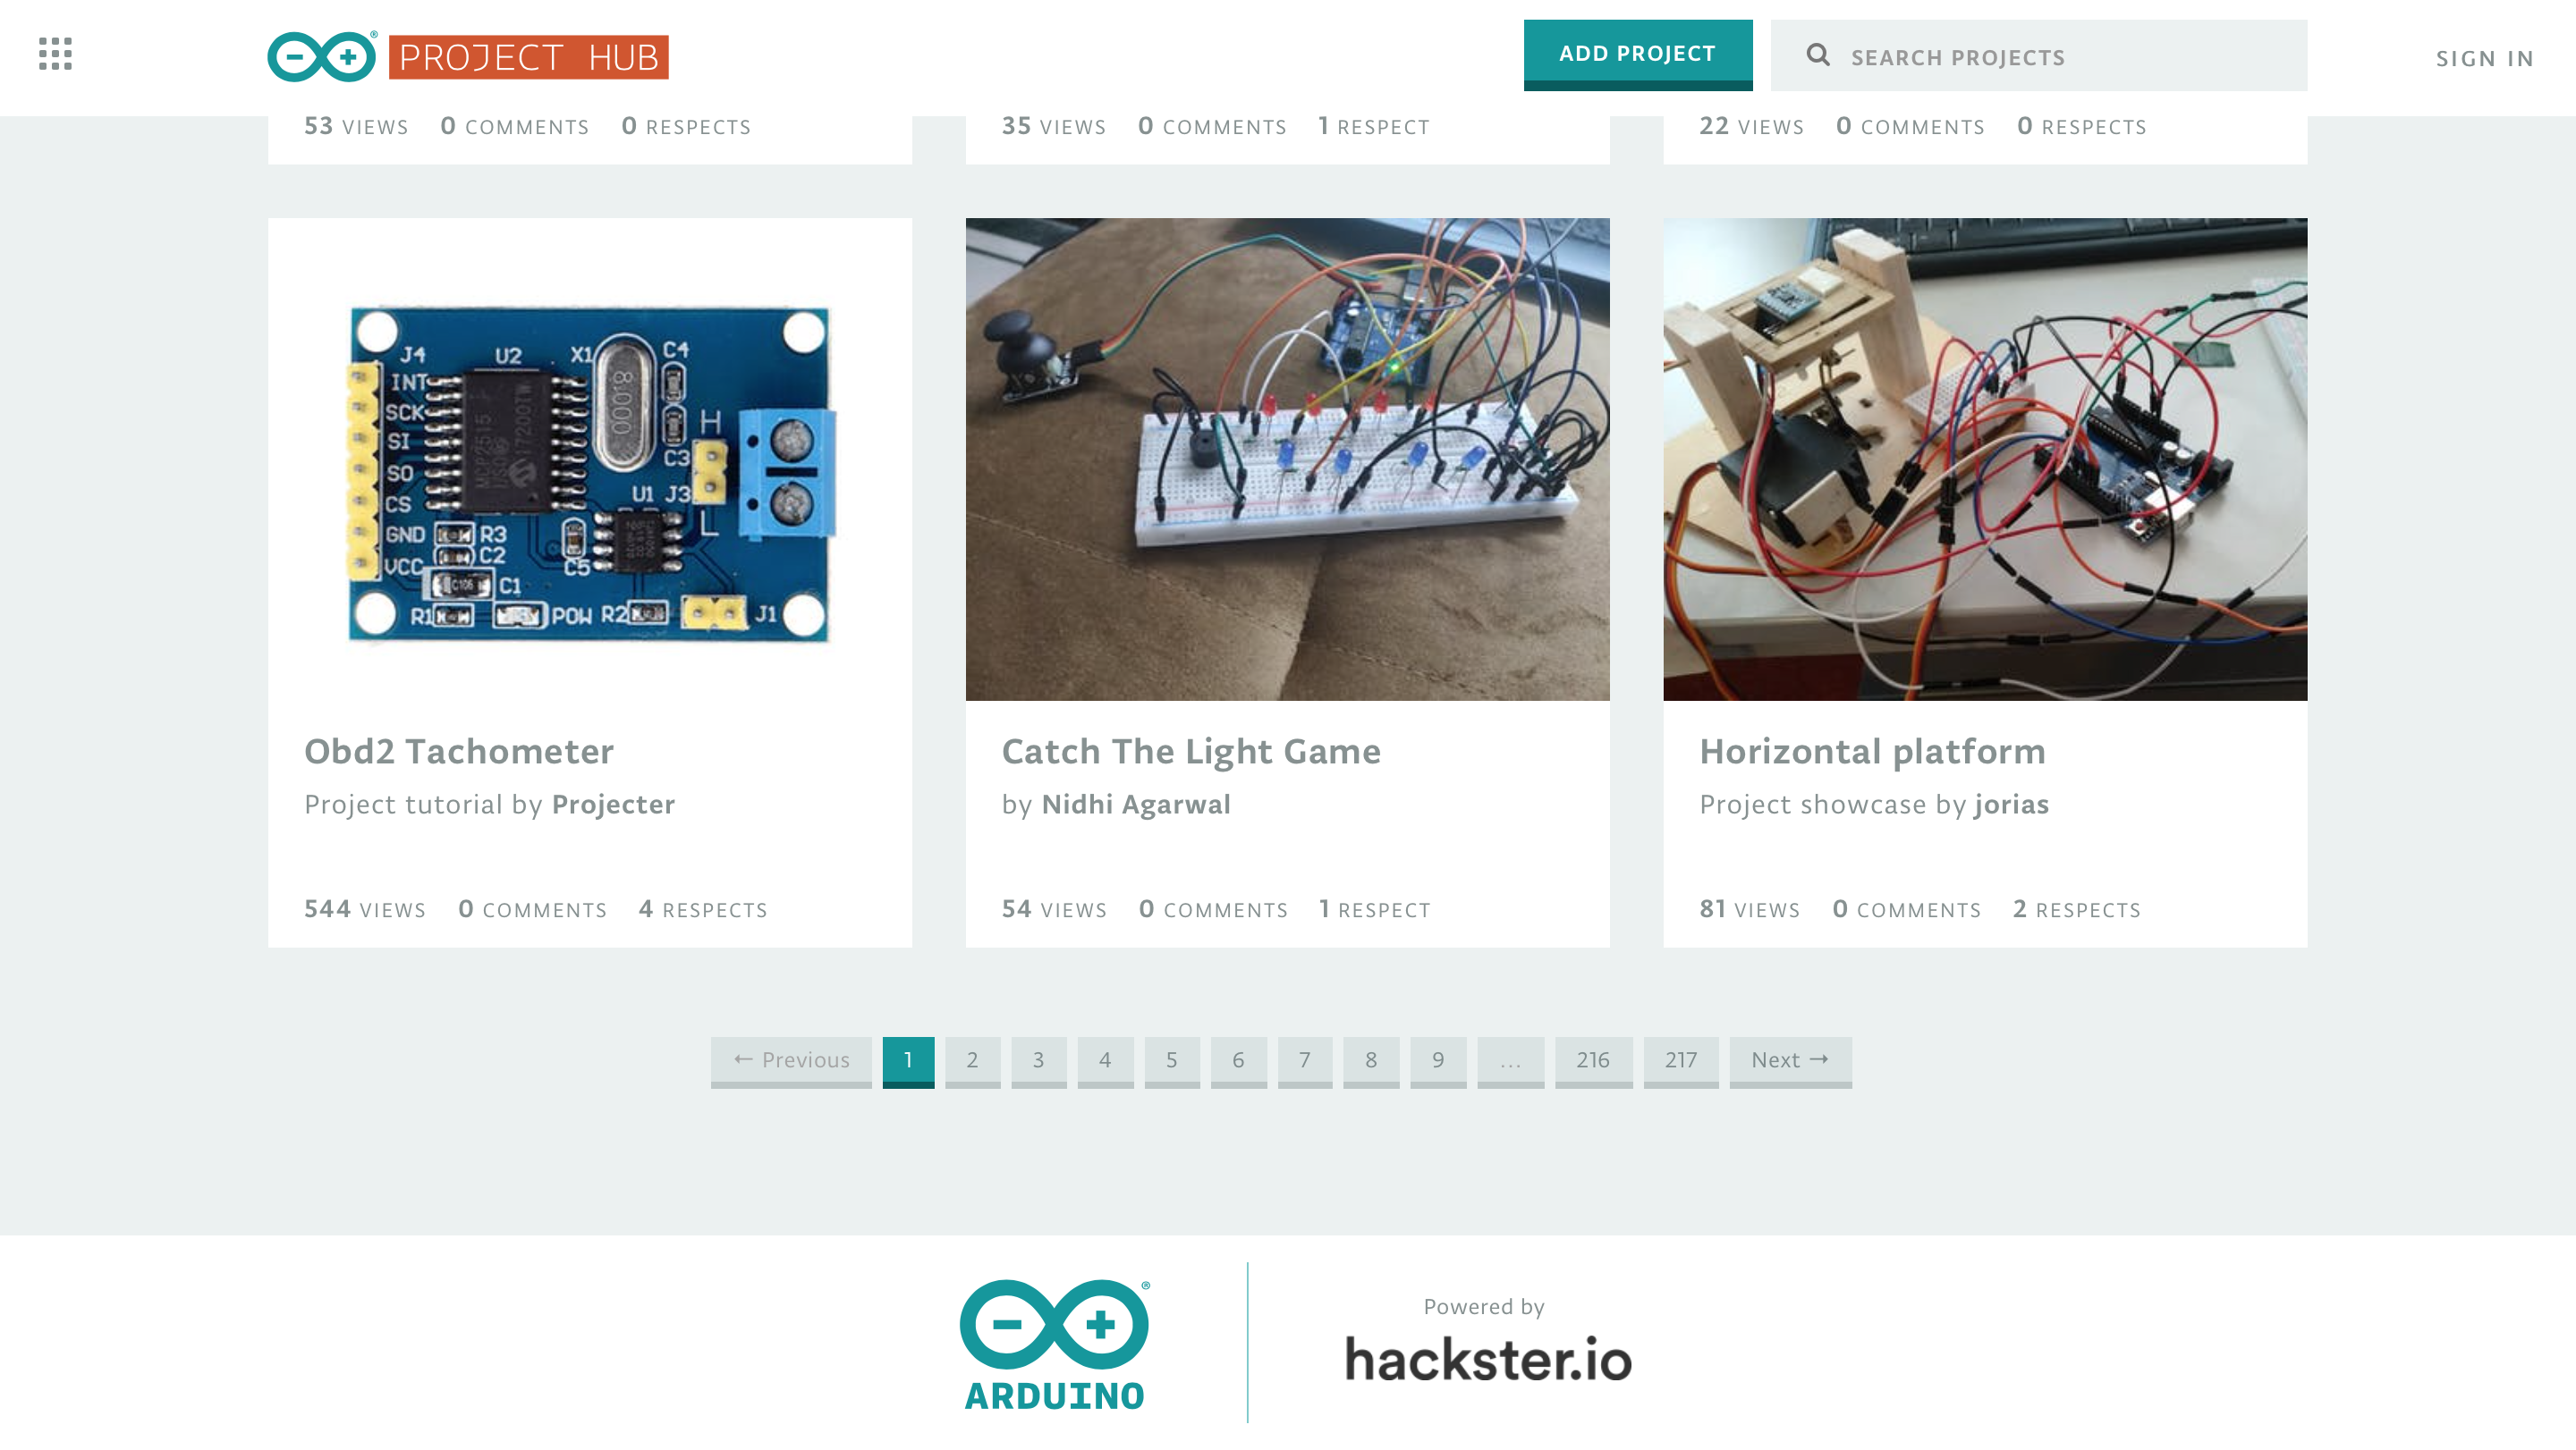Jump to last page 217
2576x1450 pixels.
(1680, 1060)
